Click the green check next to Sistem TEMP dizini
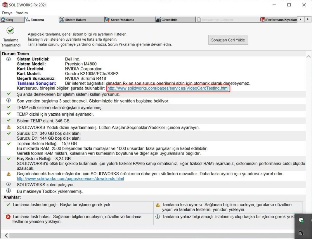312x239 pixels. [x=8, y=121]
